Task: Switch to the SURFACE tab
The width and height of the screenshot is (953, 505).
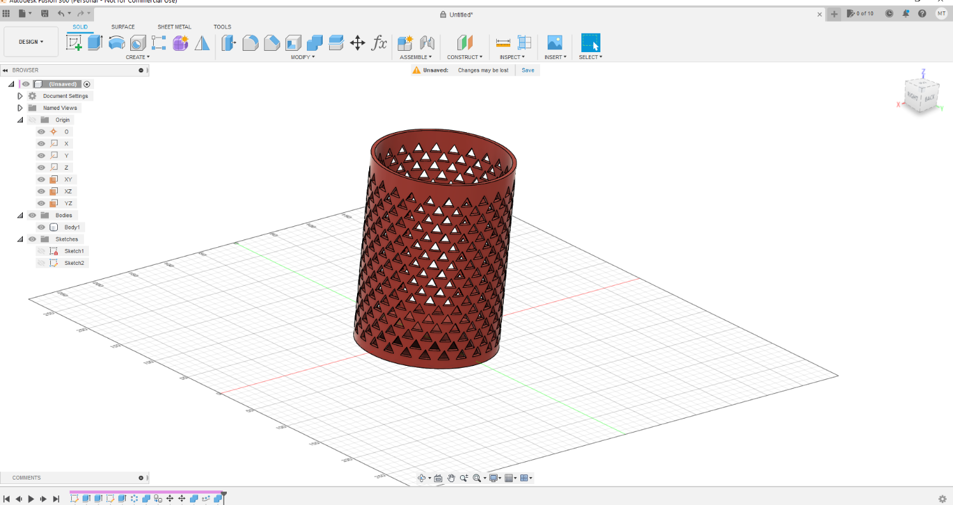Action: click(x=123, y=27)
